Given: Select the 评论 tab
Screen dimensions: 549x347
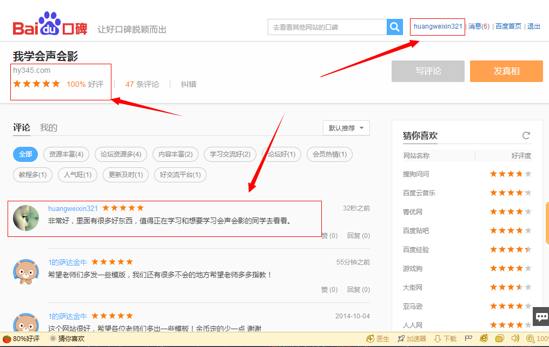Looking at the screenshot, I should pyautogui.click(x=22, y=128).
